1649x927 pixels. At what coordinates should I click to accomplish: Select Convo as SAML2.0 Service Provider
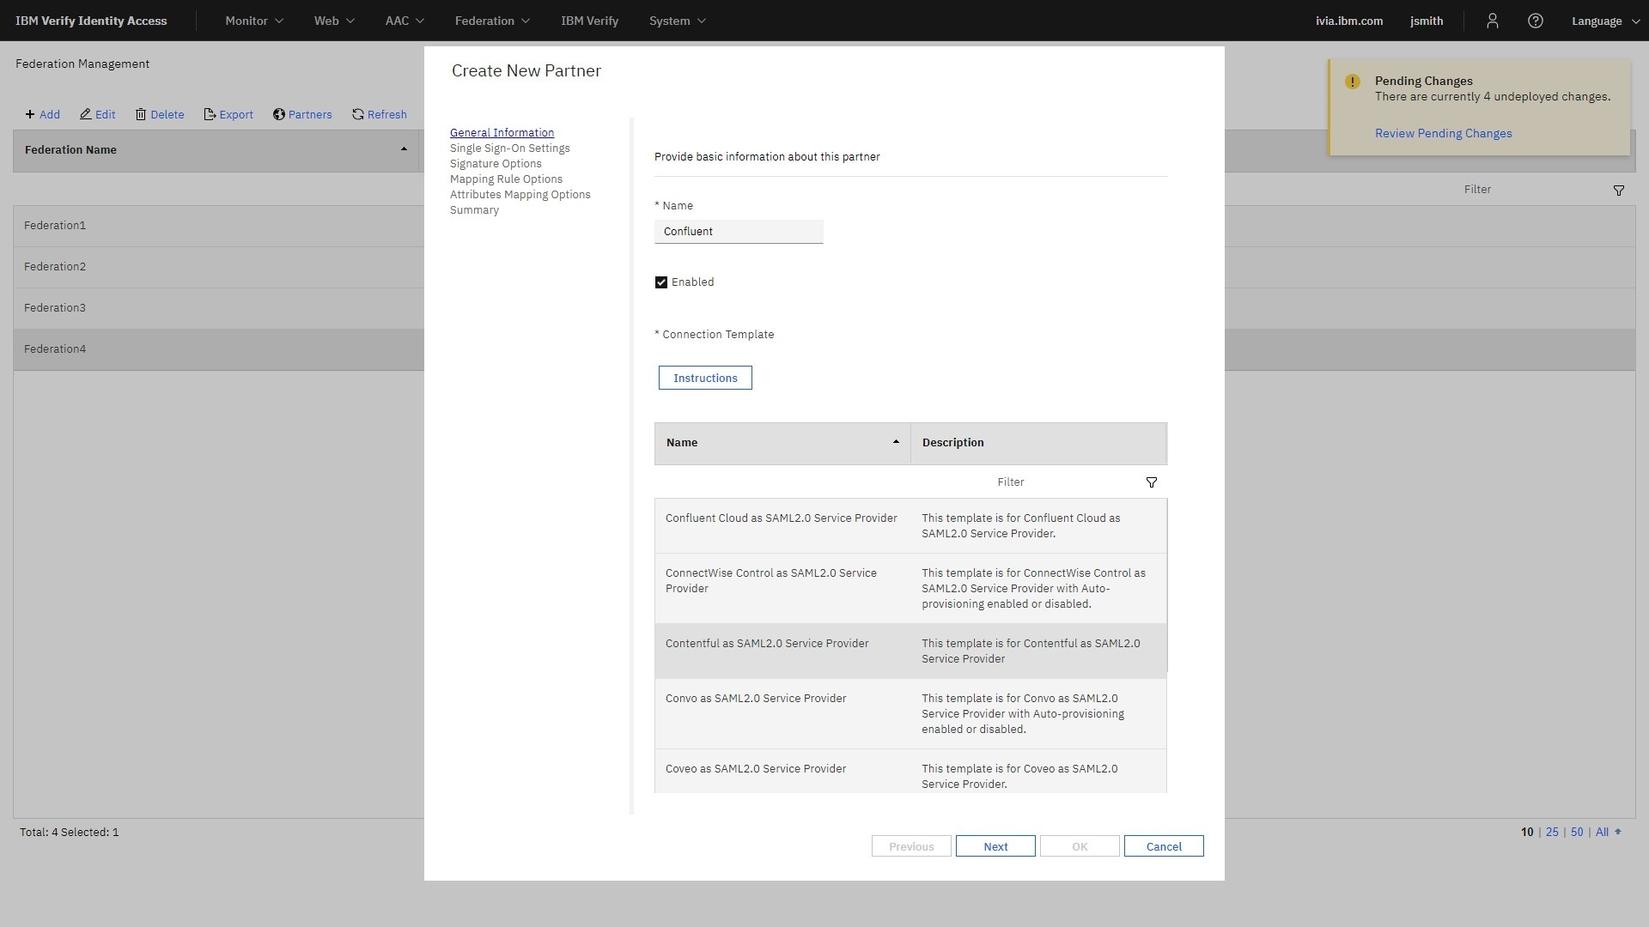pos(910,714)
